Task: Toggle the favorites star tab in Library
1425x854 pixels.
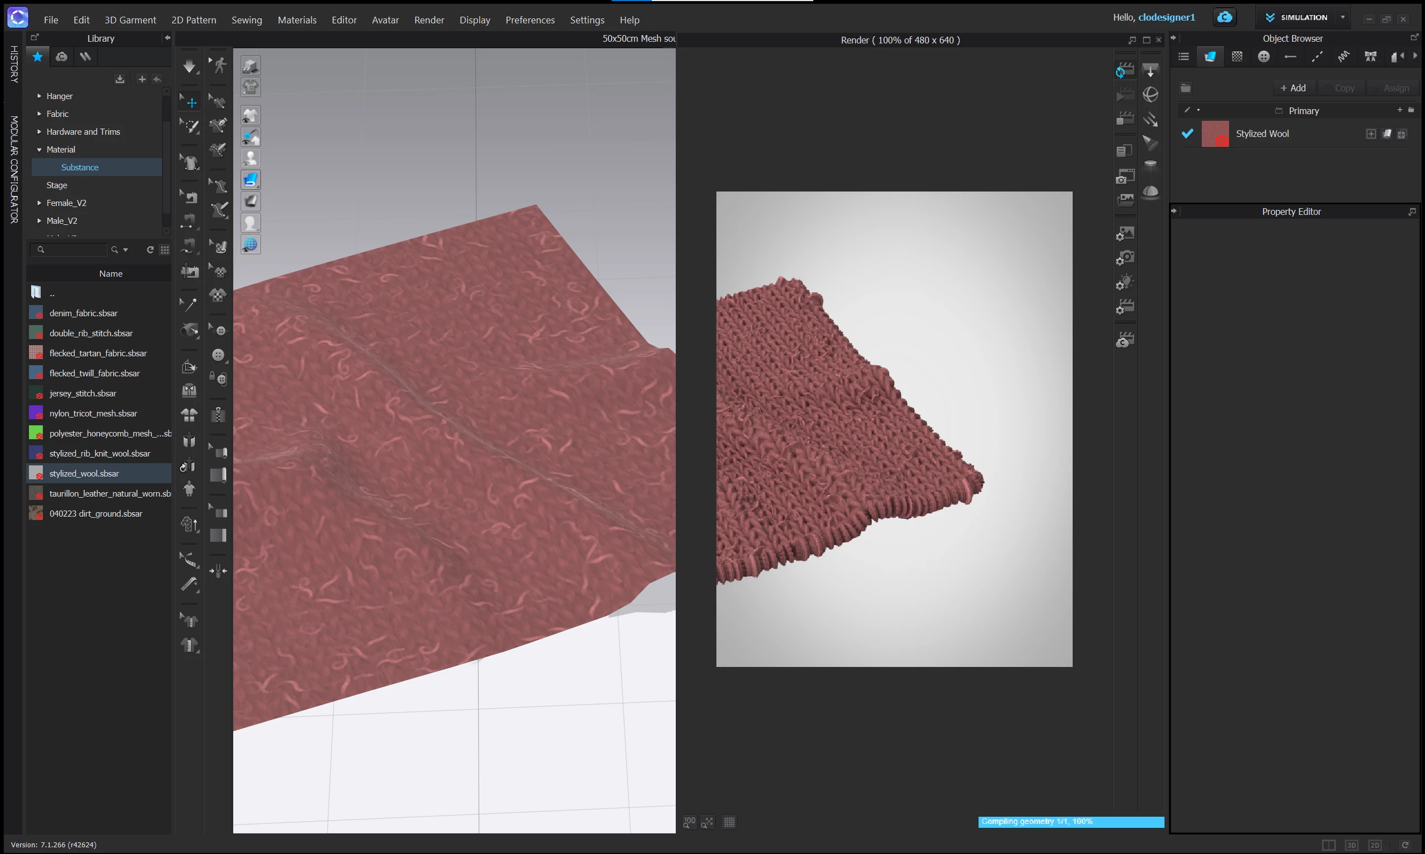Action: (x=37, y=56)
